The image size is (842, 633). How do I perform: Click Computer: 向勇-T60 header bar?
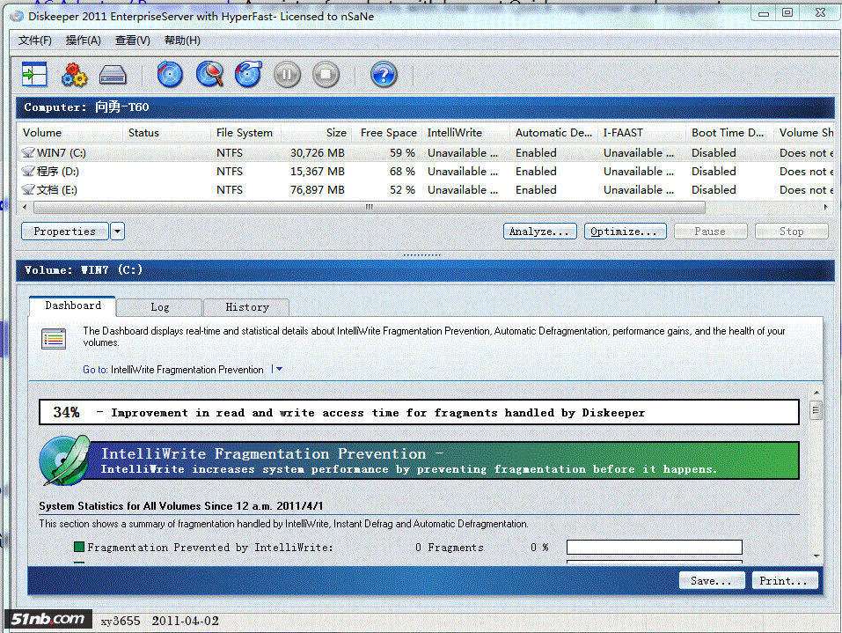click(x=425, y=107)
